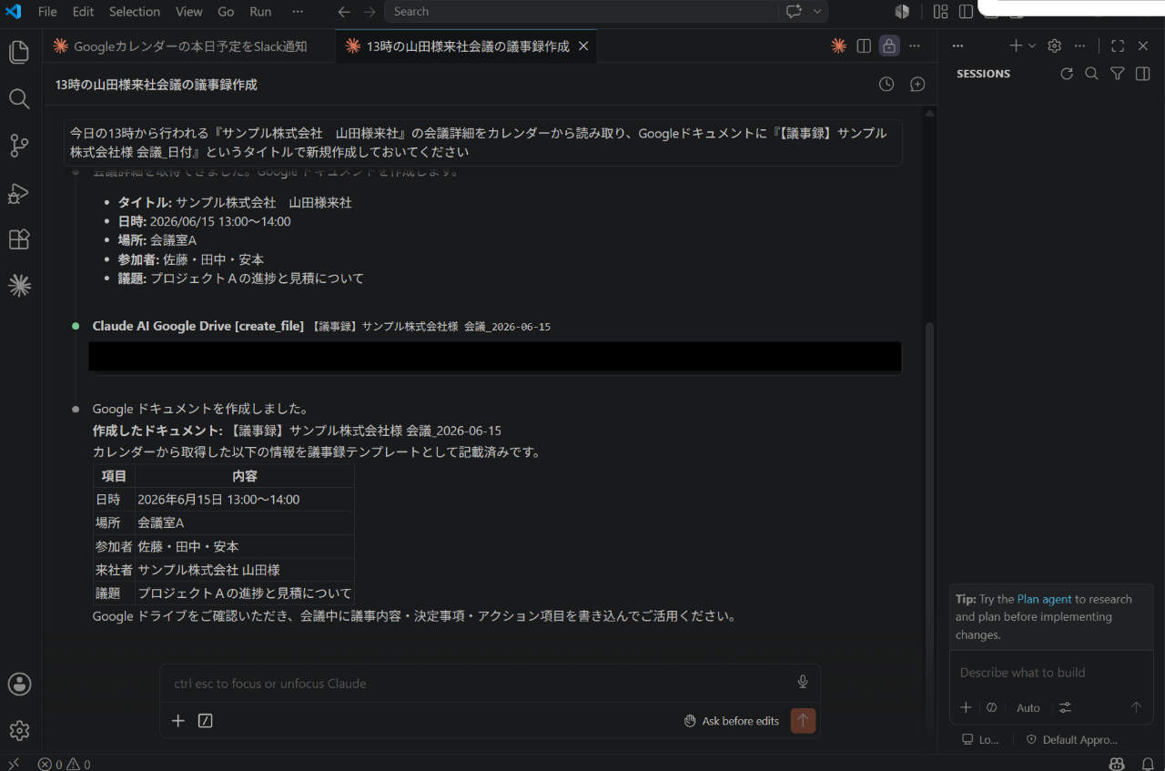Image resolution: width=1165 pixels, height=771 pixels.
Task: Focus the Describe what to build input
Action: pyautogui.click(x=1051, y=673)
